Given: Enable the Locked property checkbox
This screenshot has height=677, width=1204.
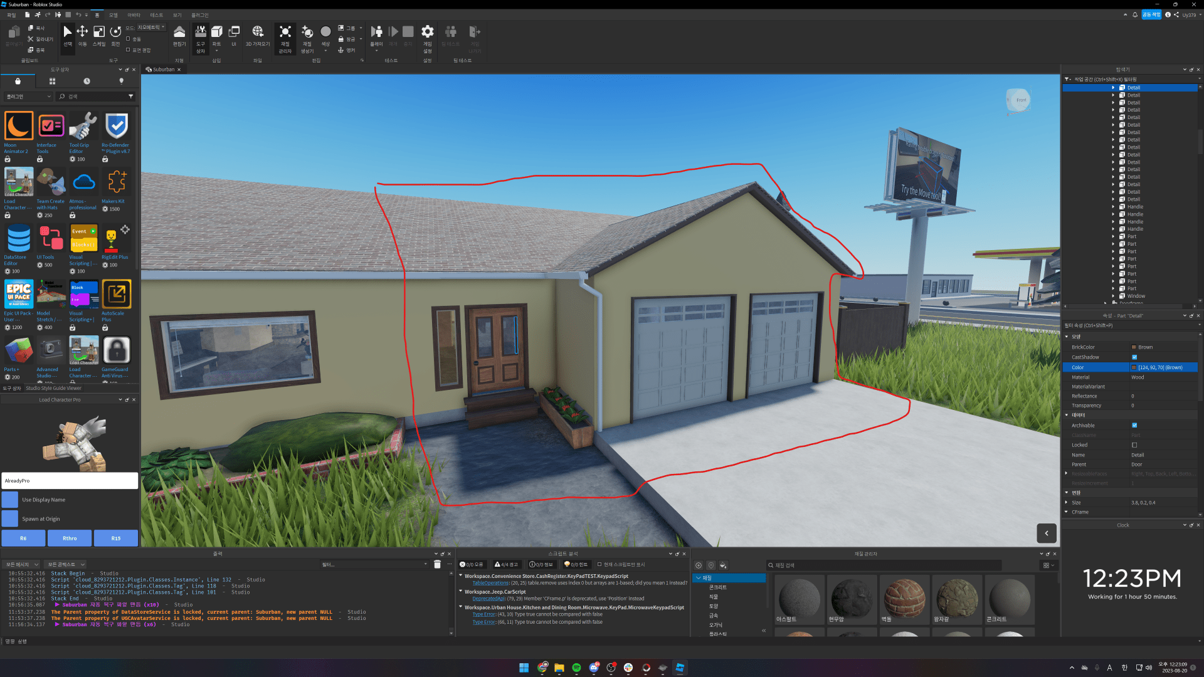Looking at the screenshot, I should pos(1134,445).
